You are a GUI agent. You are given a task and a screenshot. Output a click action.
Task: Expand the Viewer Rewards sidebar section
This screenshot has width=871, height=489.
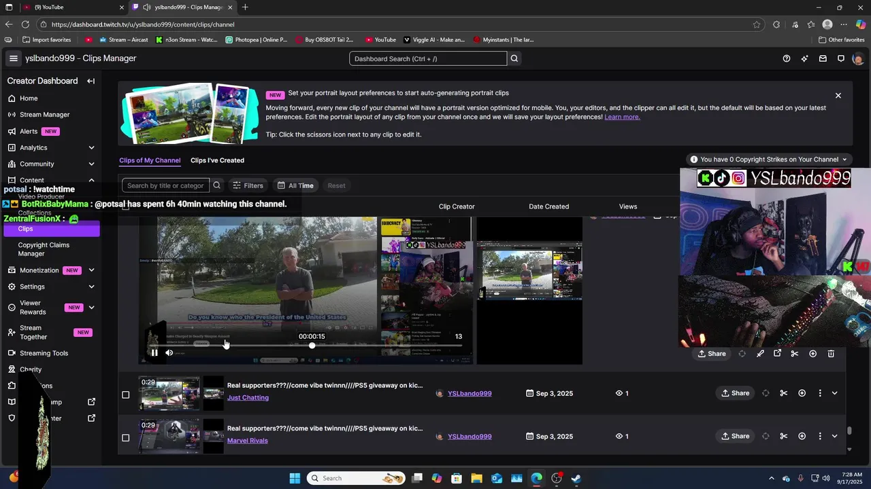point(91,308)
